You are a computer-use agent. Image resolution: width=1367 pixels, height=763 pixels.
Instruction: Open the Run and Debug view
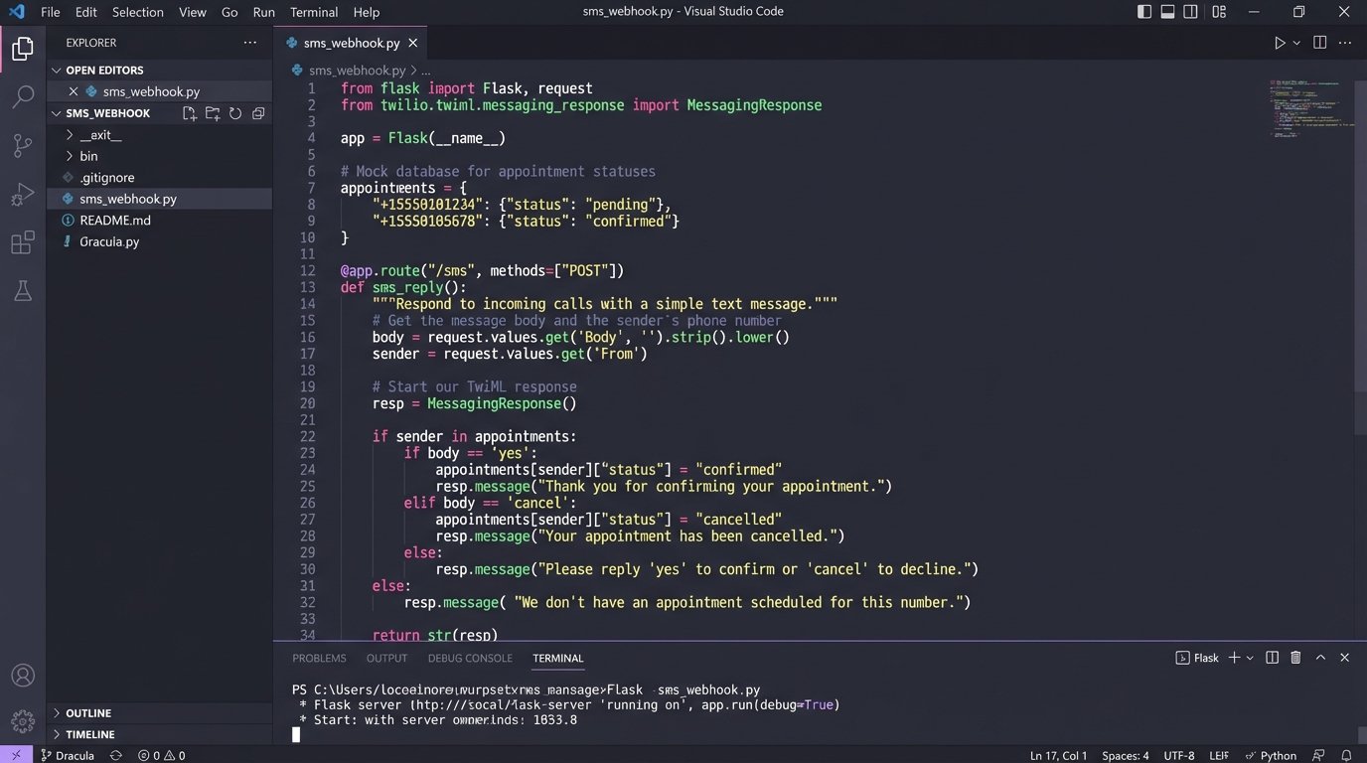coord(22,194)
